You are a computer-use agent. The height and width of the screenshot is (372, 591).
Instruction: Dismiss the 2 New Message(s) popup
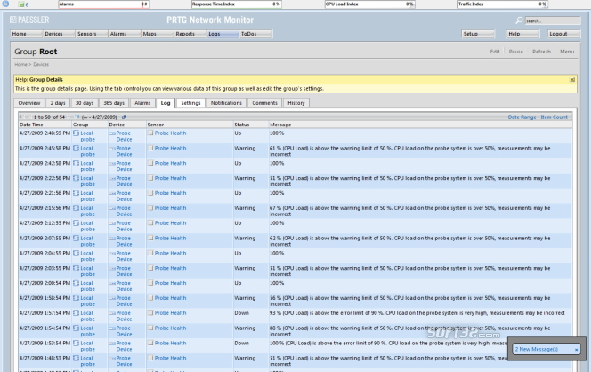tap(576, 350)
